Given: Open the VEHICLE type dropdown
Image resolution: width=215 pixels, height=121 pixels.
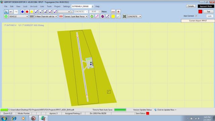Looking at the screenshot, I should pos(18,16).
